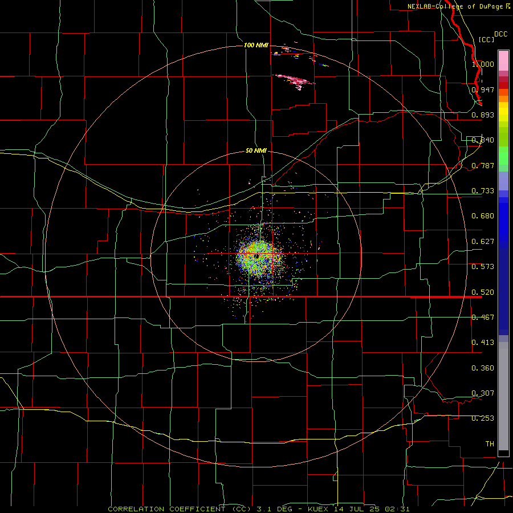The height and width of the screenshot is (513, 513).
Task: Select the red swatch in the color bar
Action: [503, 85]
